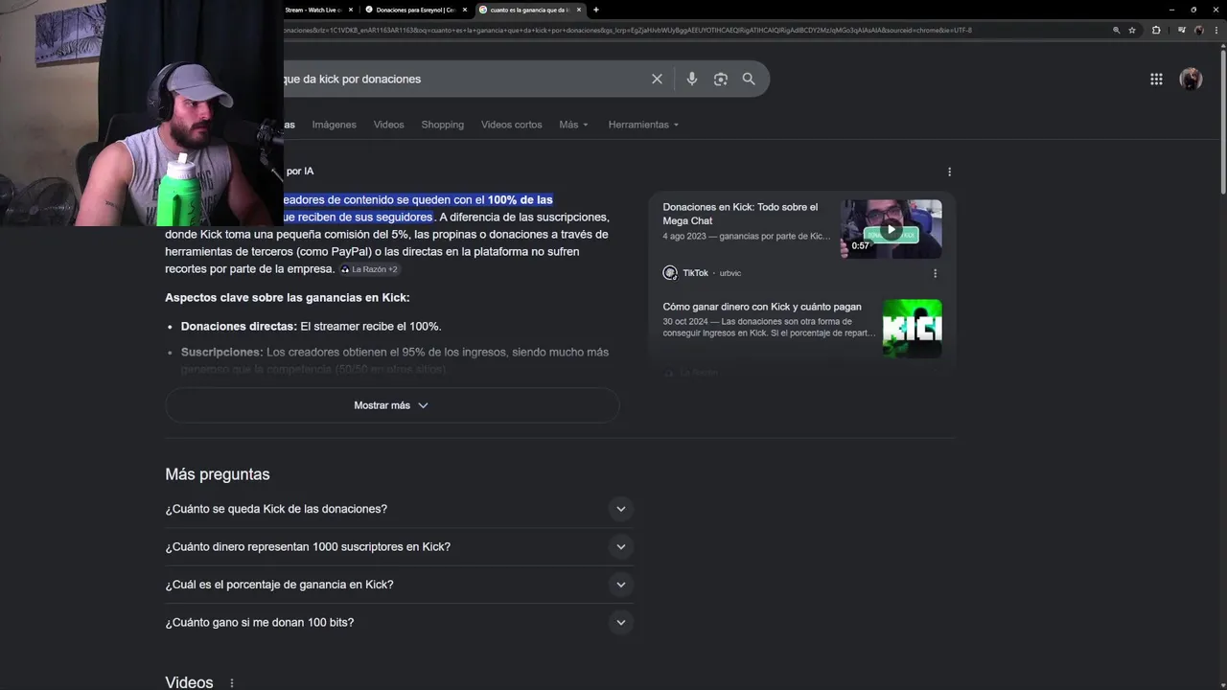Switch to the 'Stream - Watch Live' tab
The height and width of the screenshot is (690, 1227).
point(313,10)
